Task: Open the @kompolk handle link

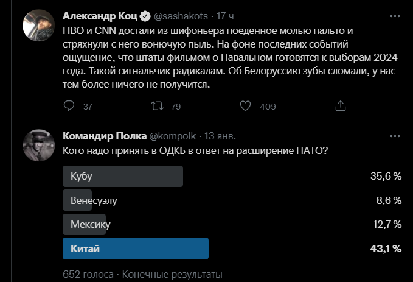Action: (x=173, y=136)
